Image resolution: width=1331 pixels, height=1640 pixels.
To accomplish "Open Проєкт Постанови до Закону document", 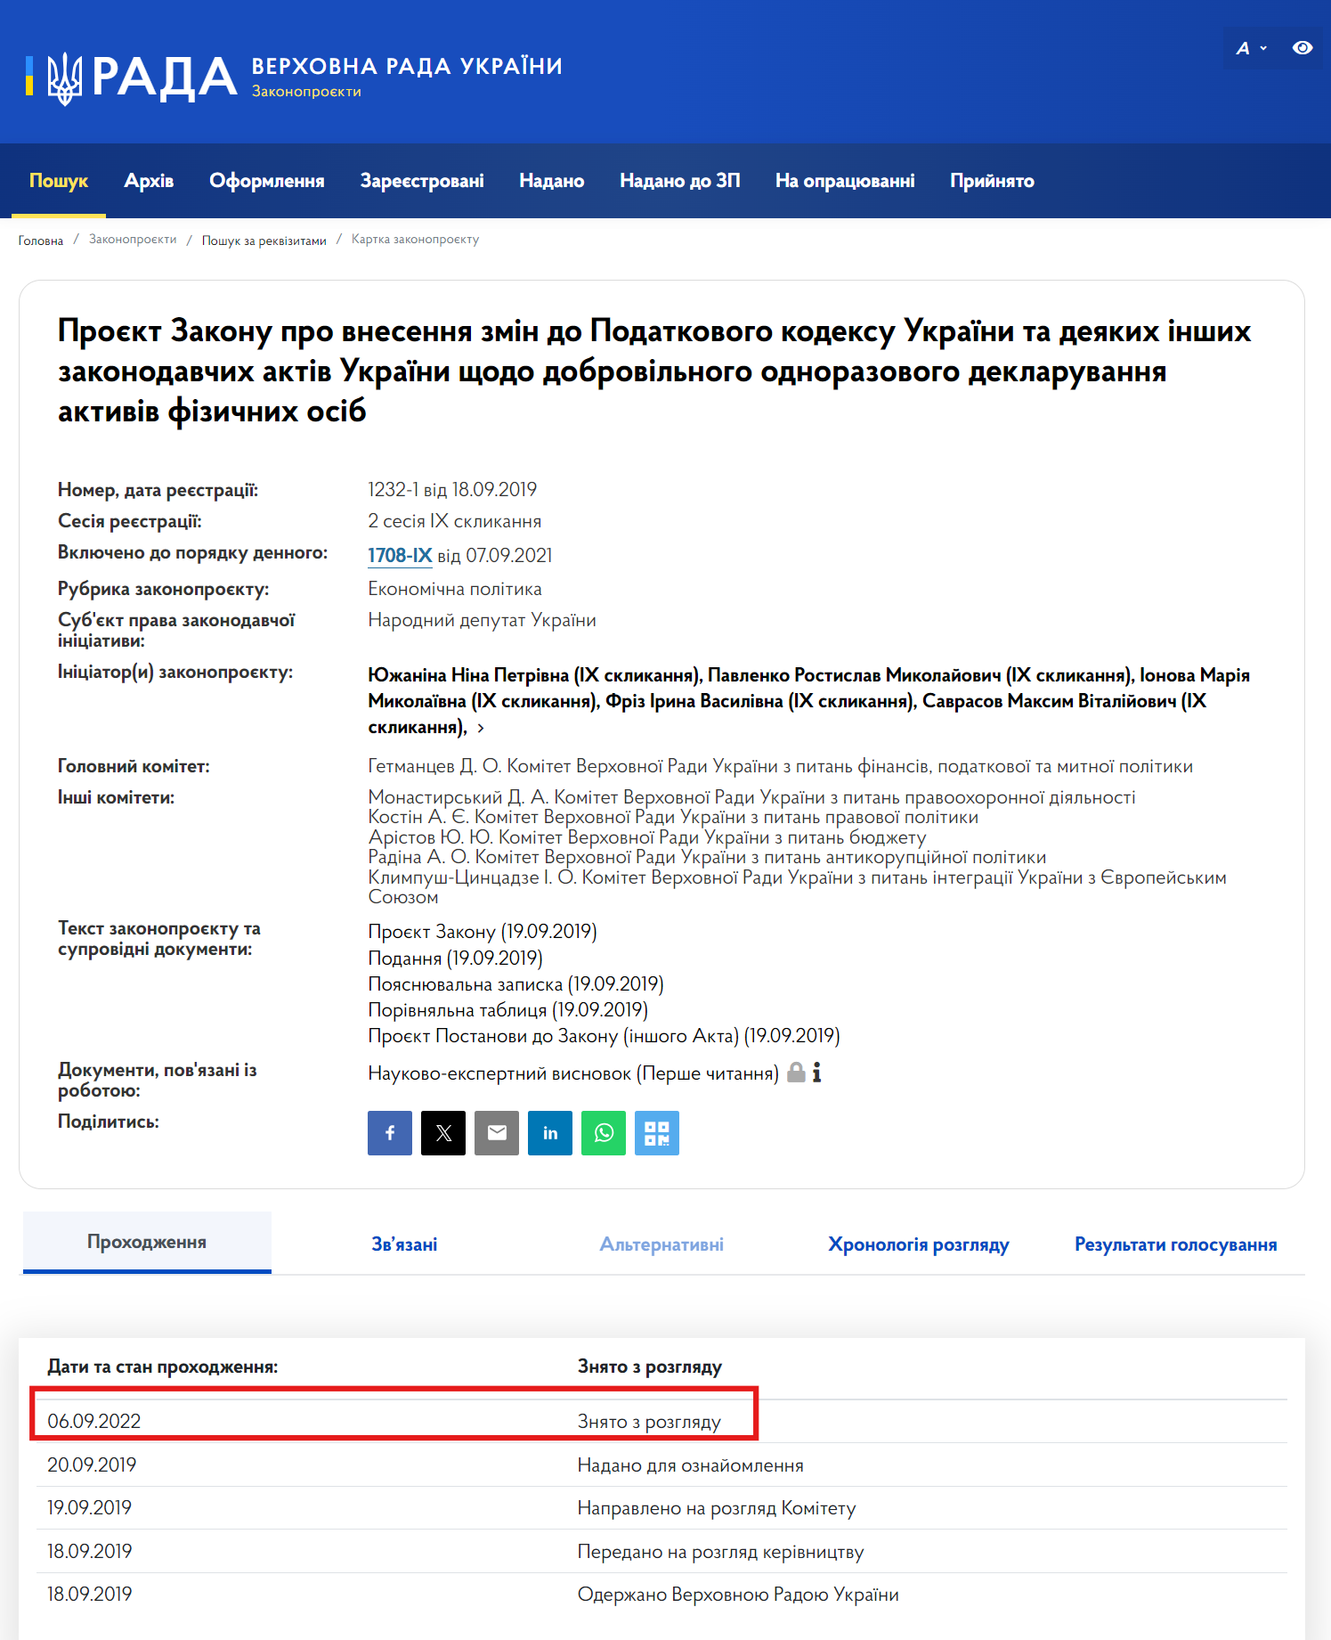I will pos(605,1036).
